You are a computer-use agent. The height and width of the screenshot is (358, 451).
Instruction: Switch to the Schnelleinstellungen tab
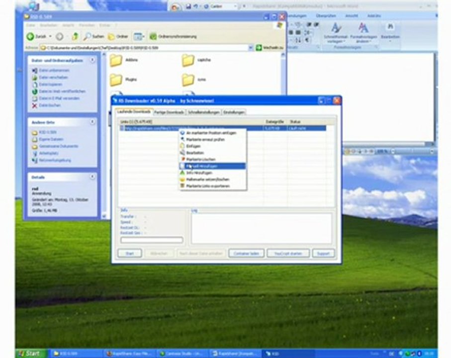204,112
